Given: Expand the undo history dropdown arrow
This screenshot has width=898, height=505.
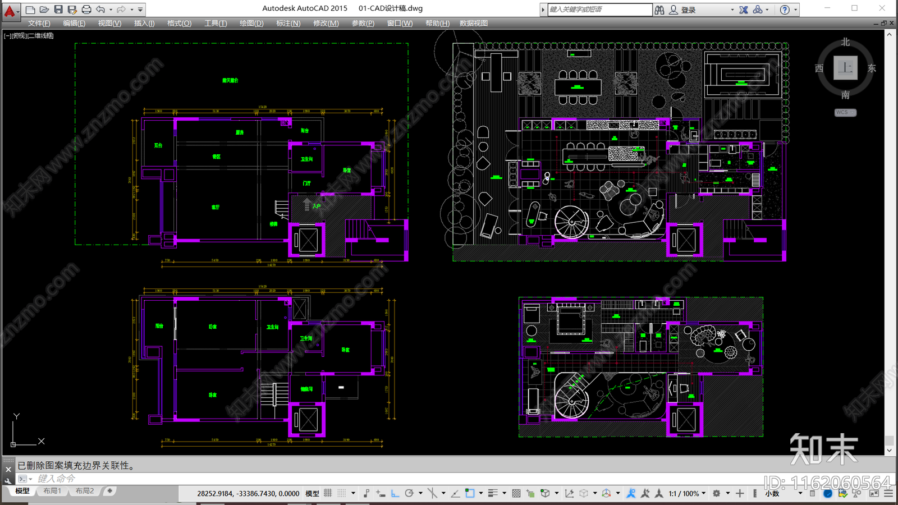Looking at the screenshot, I should [111, 10].
